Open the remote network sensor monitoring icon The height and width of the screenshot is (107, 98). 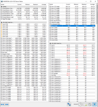click(x=69, y=104)
